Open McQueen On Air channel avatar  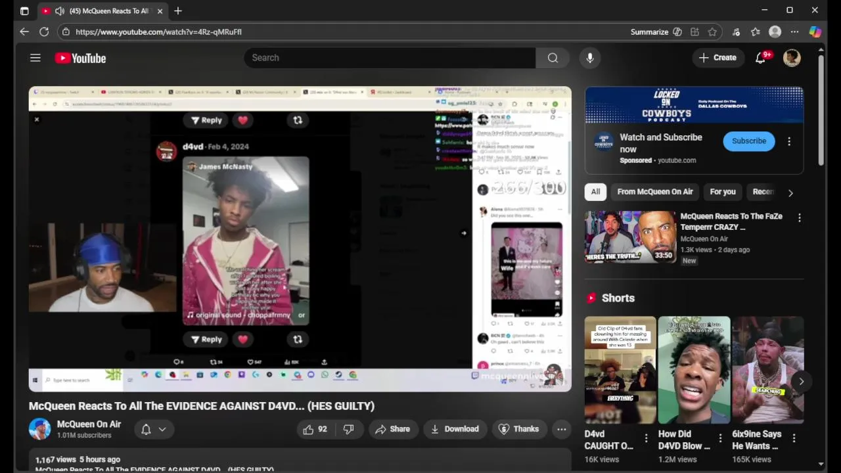39,429
